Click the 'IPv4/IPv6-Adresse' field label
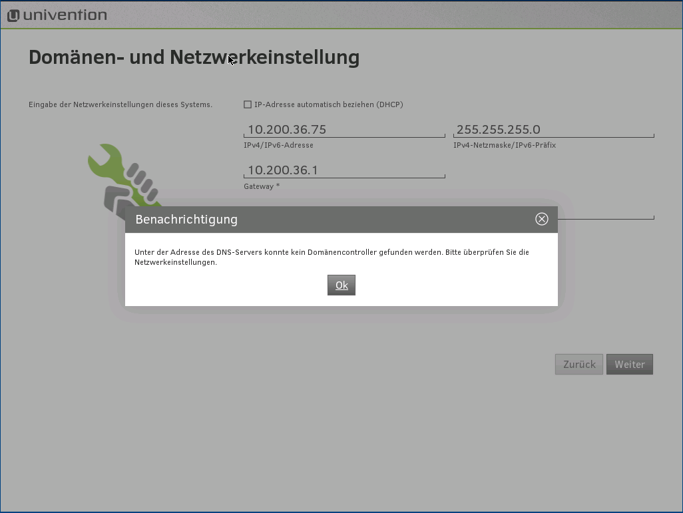The image size is (683, 513). [x=278, y=145]
